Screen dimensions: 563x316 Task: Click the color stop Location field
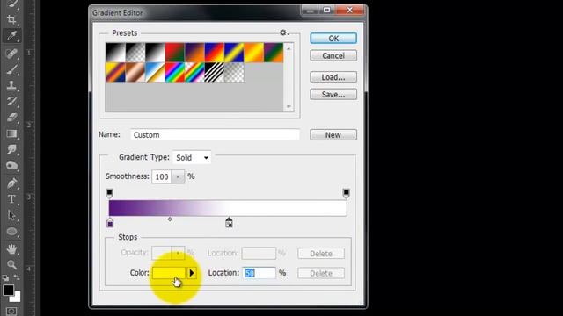point(259,273)
